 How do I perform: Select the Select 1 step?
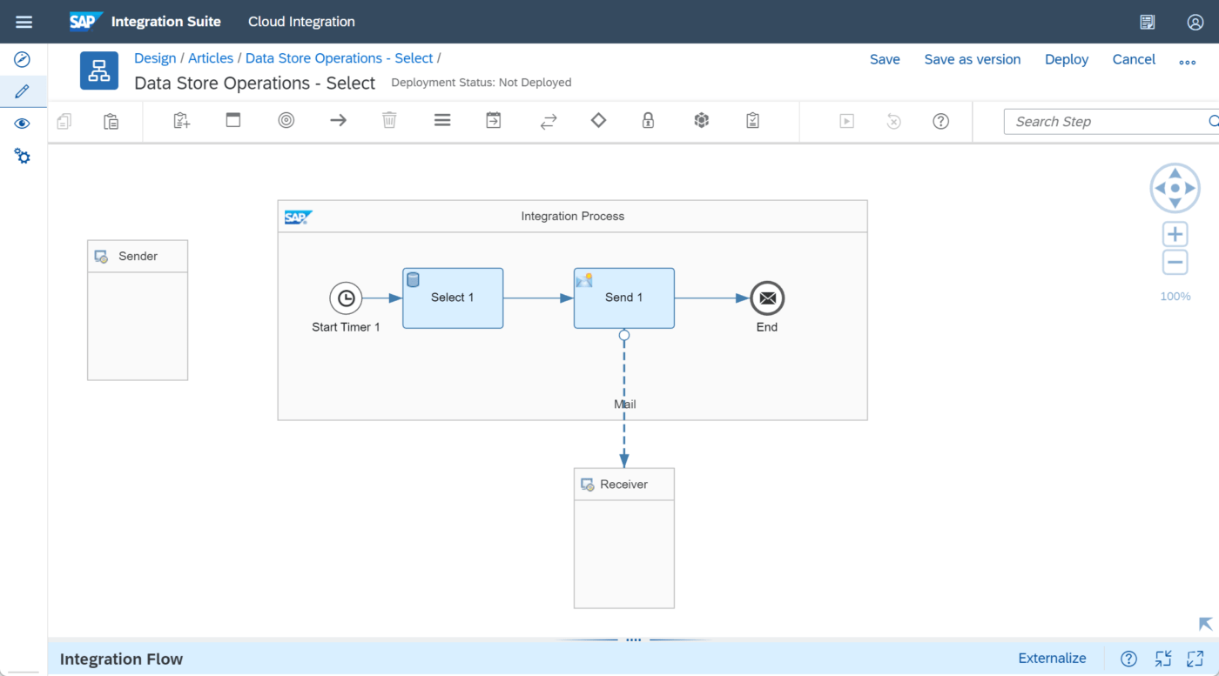pyautogui.click(x=453, y=298)
